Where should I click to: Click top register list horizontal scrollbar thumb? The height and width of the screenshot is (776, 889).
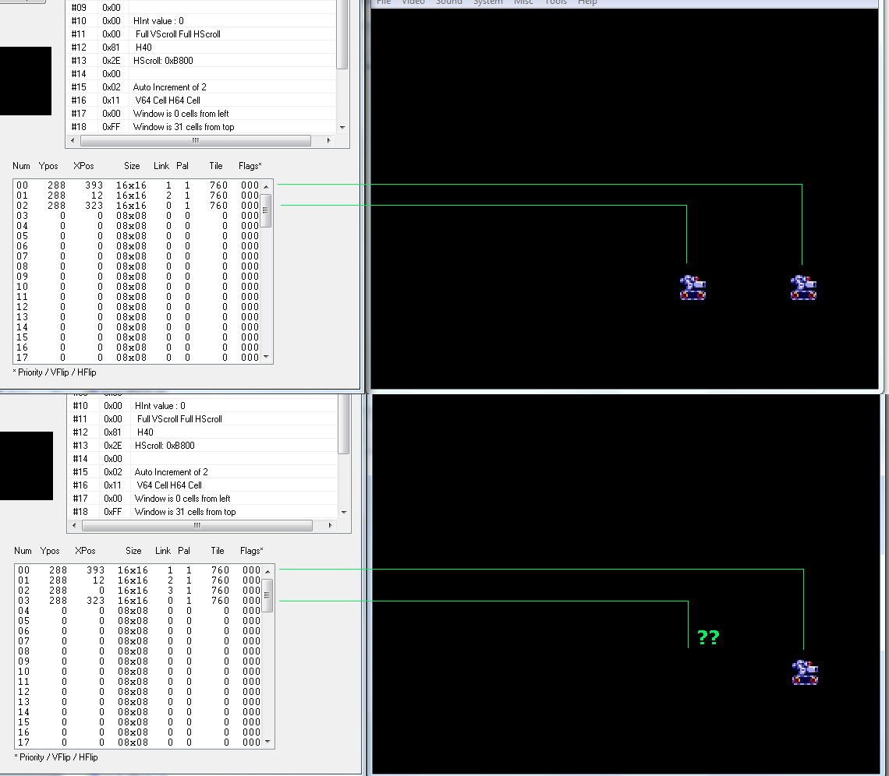(x=196, y=140)
